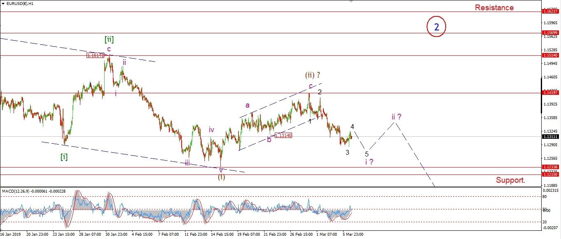Click the red Support text label

coord(510,180)
